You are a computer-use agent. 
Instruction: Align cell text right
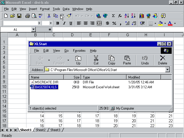92,23
